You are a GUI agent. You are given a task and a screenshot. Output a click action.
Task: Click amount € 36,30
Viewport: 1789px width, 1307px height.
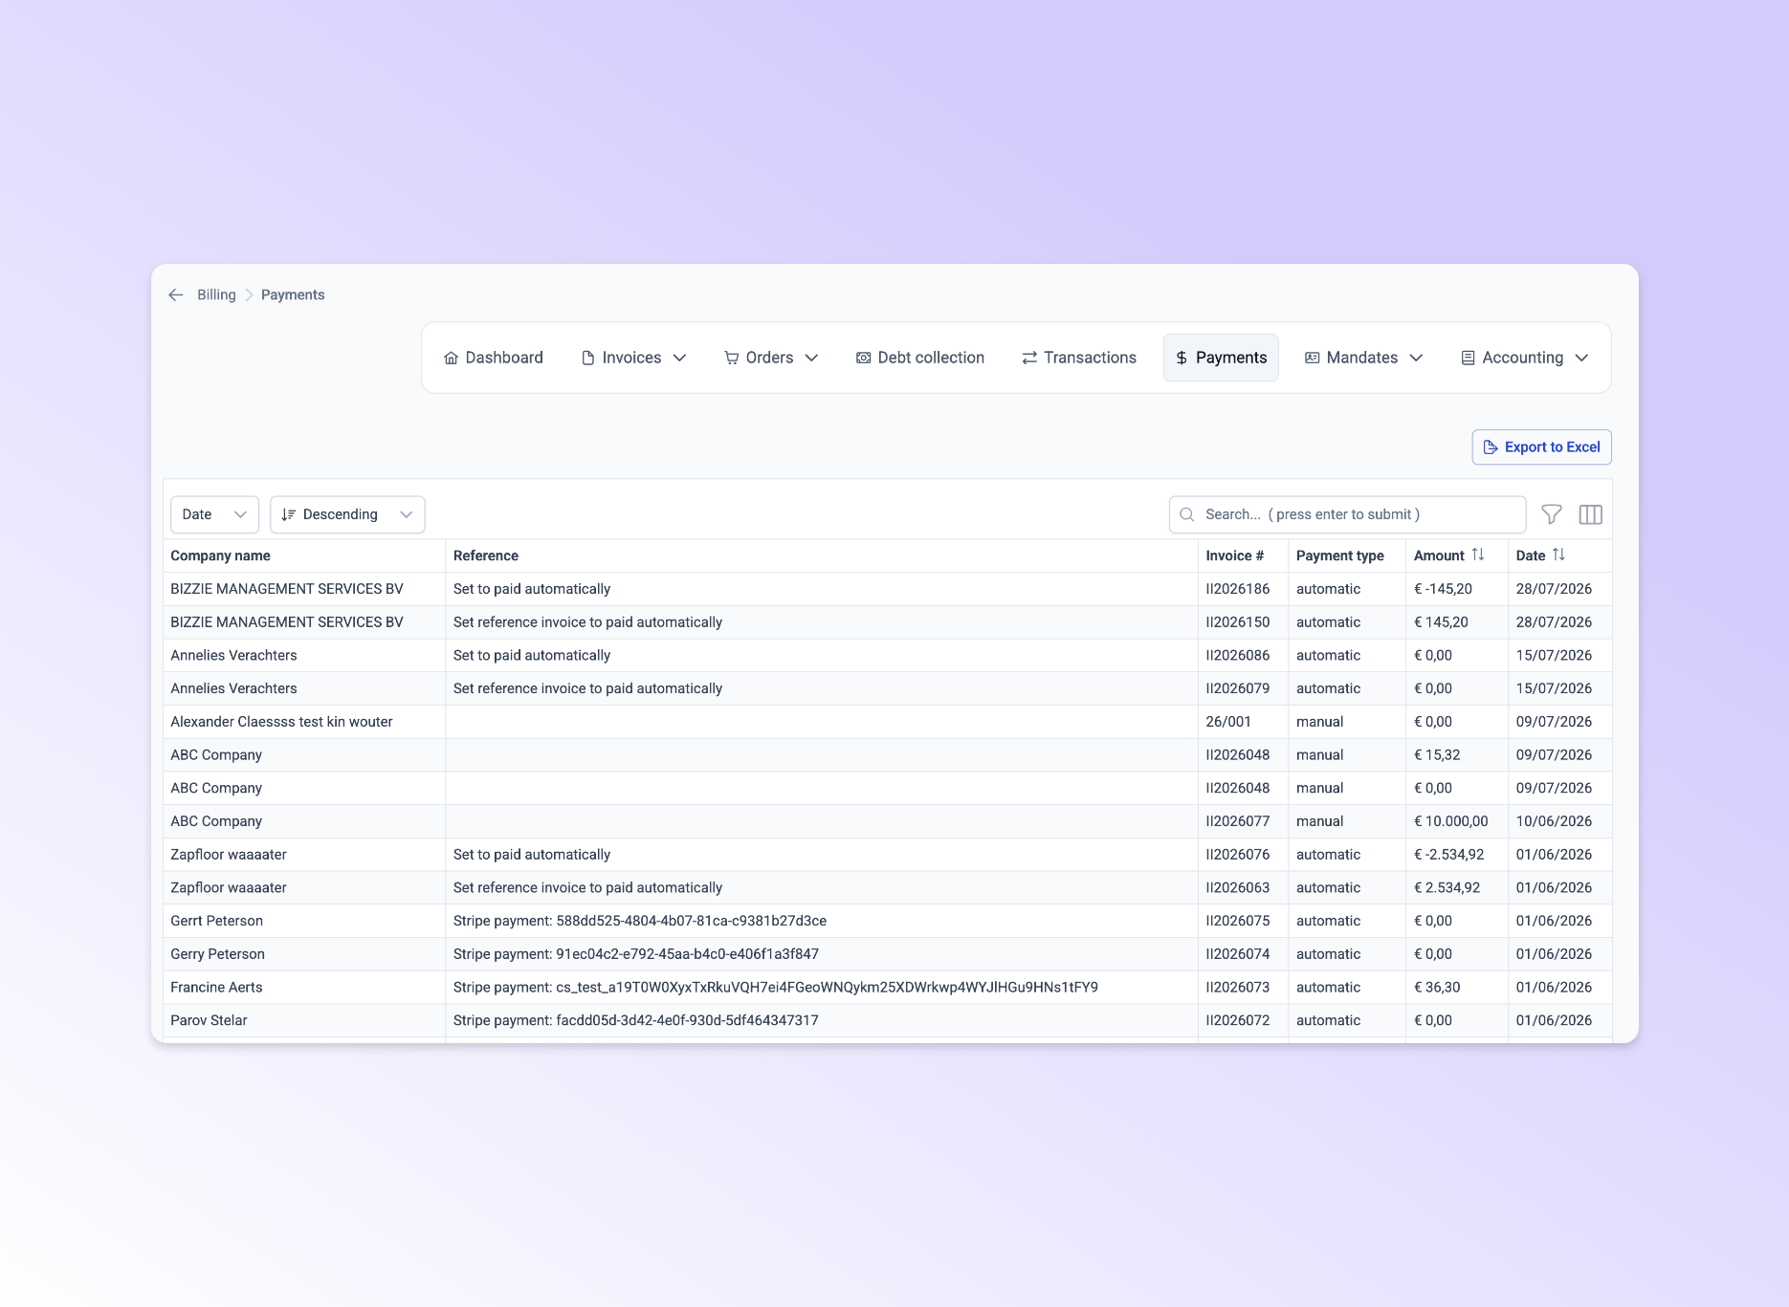1437,988
